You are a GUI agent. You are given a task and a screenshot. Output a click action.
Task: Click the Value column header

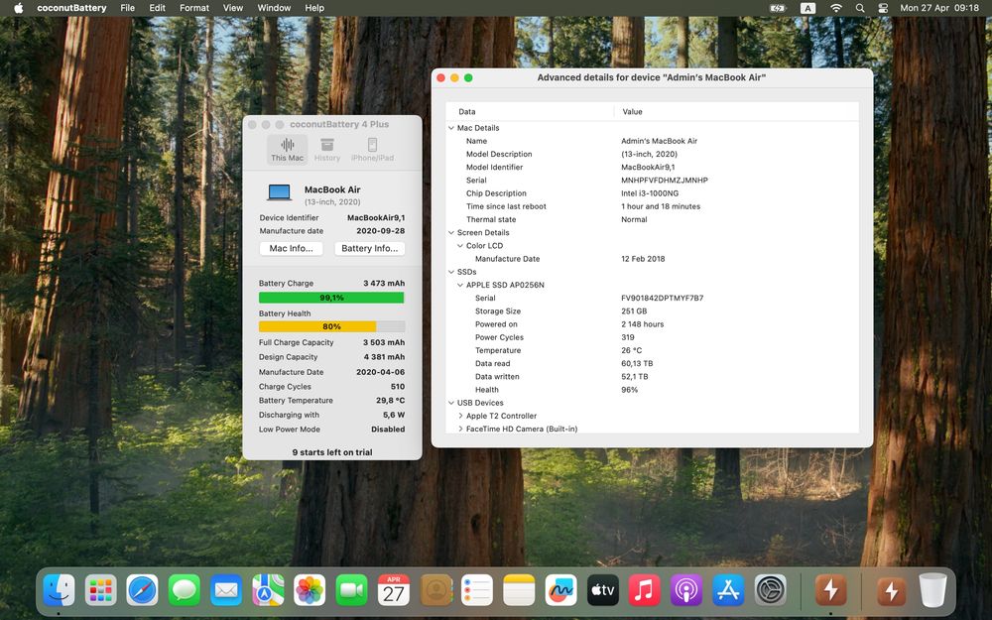(x=736, y=111)
